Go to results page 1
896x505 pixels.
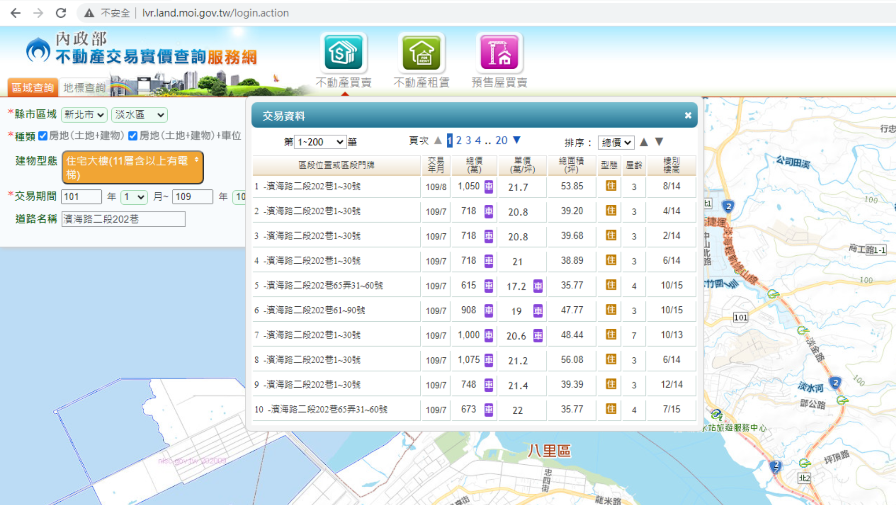click(450, 140)
